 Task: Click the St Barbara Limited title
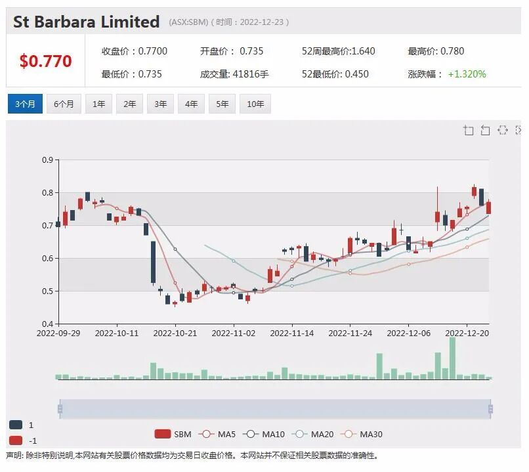click(87, 22)
